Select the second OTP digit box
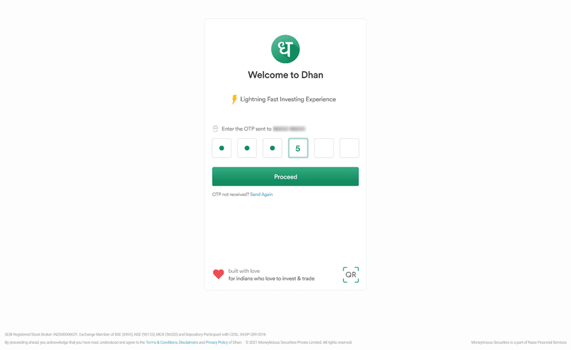 point(247,148)
